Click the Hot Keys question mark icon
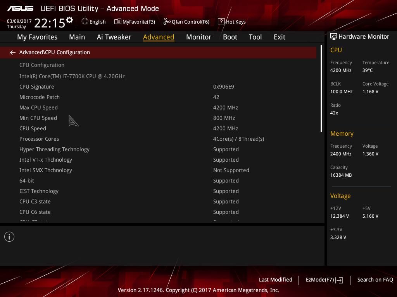397x297 pixels. coord(221,22)
